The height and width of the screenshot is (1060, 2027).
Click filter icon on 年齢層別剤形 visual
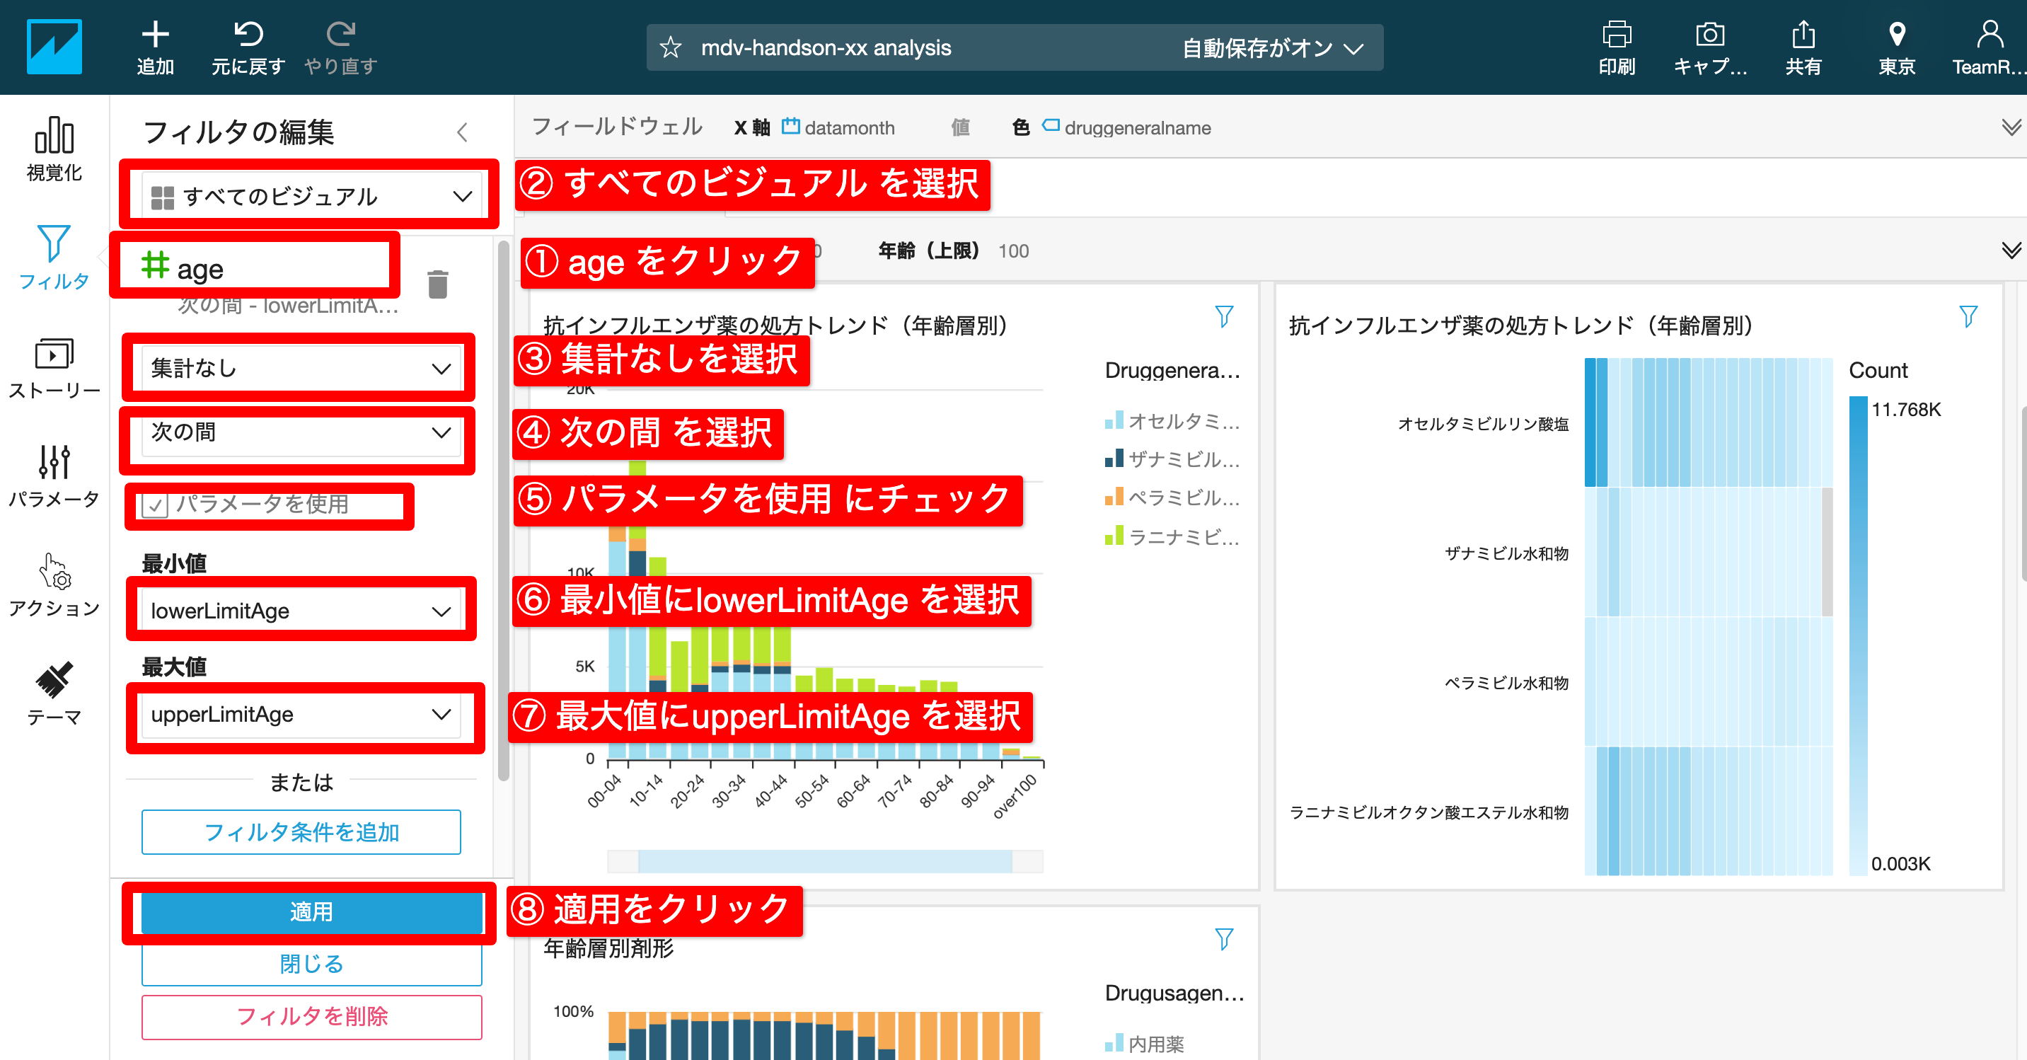coord(1223,939)
